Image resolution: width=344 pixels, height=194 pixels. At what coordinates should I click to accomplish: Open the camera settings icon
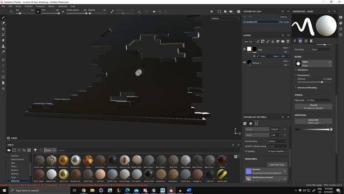231,11
